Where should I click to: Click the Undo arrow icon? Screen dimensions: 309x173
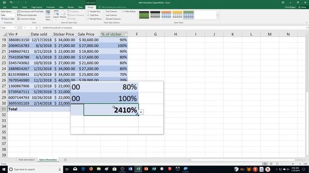[11, 2]
